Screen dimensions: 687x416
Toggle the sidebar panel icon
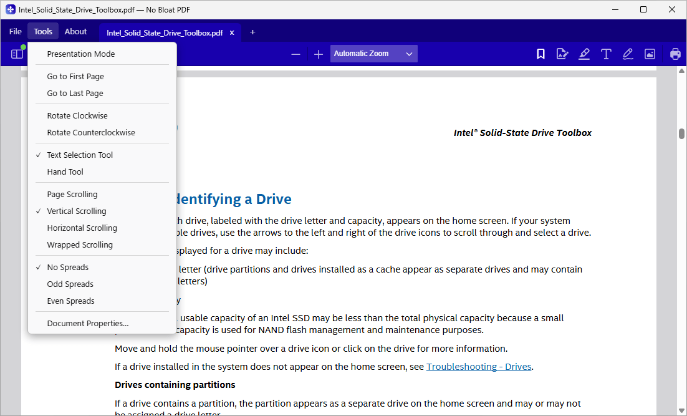pyautogui.click(x=17, y=54)
